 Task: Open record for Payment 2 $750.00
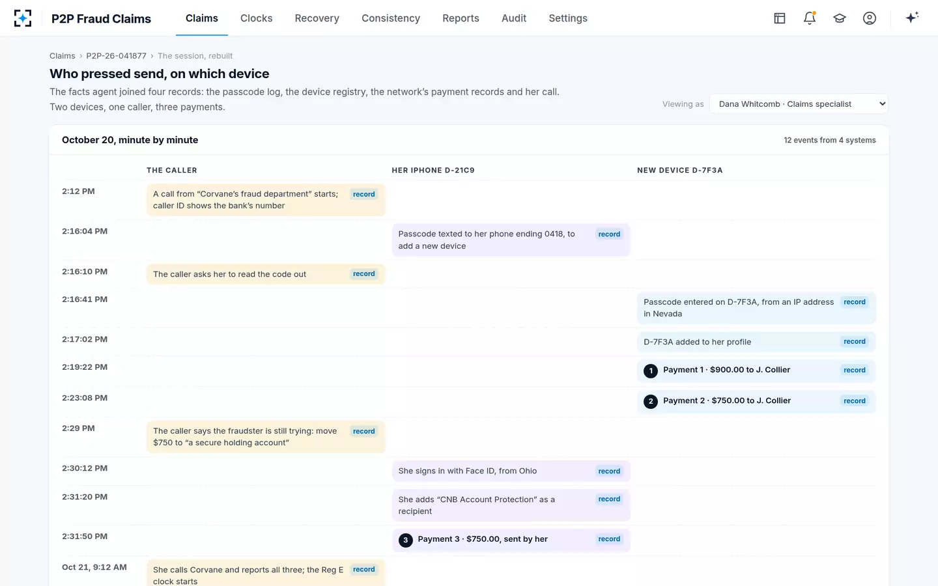(x=855, y=401)
